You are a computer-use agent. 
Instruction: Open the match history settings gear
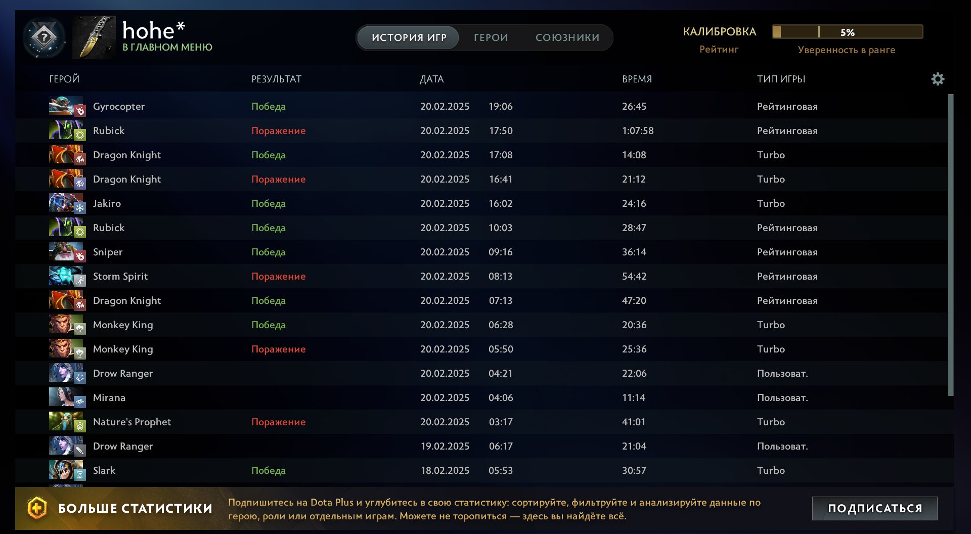[938, 79]
